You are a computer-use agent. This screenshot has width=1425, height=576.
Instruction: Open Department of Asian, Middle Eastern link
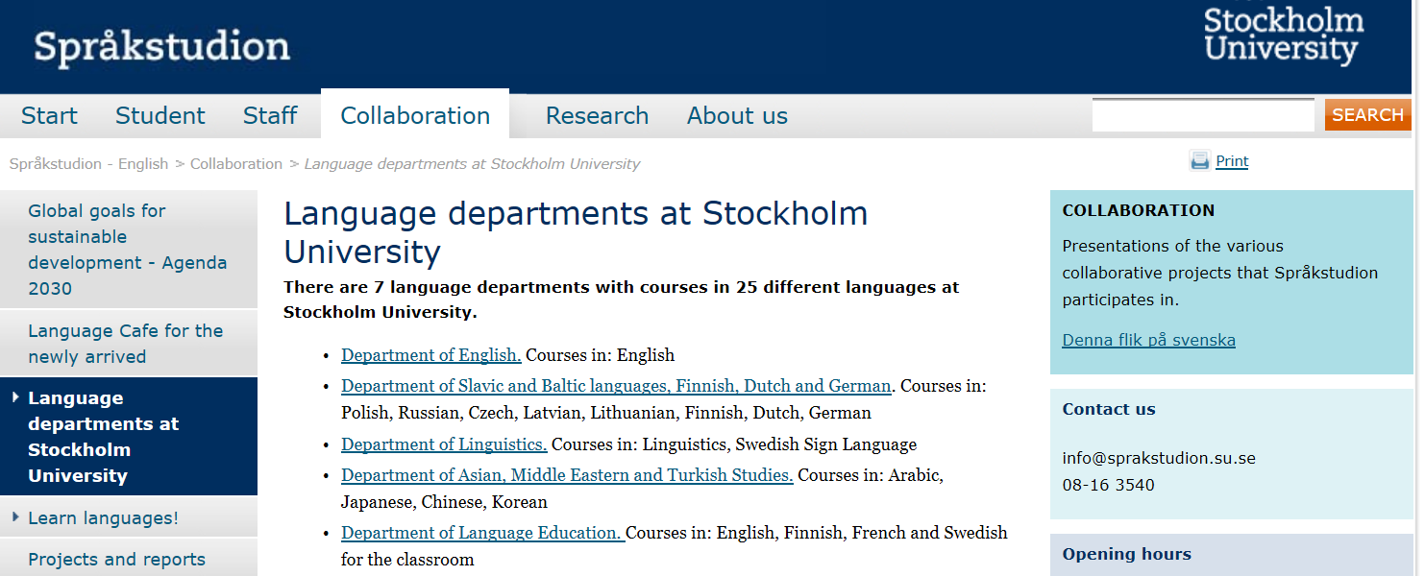(567, 475)
